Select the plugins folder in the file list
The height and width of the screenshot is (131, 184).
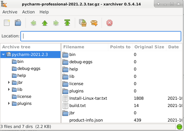tap(122, 91)
